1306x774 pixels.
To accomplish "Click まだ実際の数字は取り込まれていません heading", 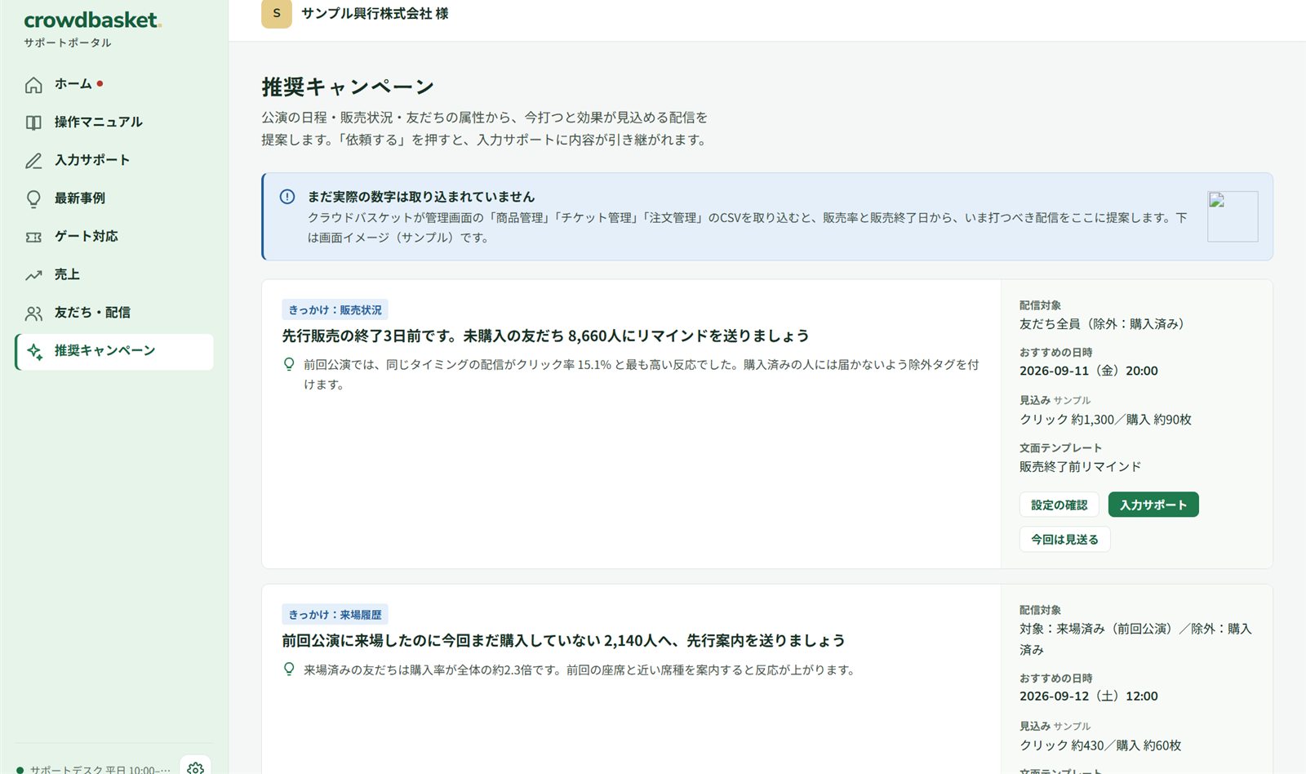I will coord(421,197).
